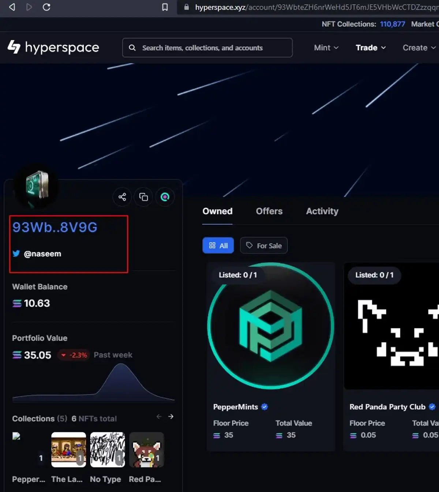This screenshot has width=439, height=492.
Task: Expand the Mint dropdown menu
Action: (326, 48)
